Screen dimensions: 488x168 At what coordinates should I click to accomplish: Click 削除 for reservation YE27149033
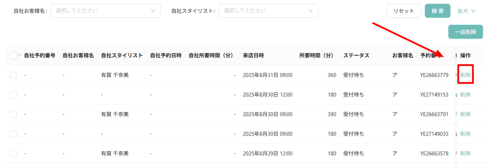[x=466, y=134]
